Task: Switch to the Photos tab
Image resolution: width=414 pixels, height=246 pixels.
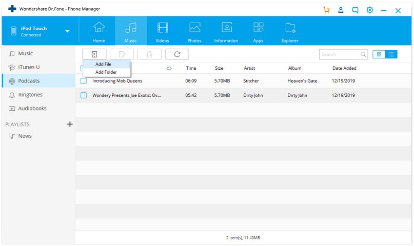Action: [194, 32]
